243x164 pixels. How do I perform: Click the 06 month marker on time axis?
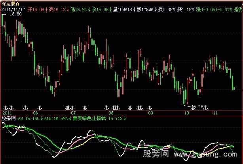(35, 113)
